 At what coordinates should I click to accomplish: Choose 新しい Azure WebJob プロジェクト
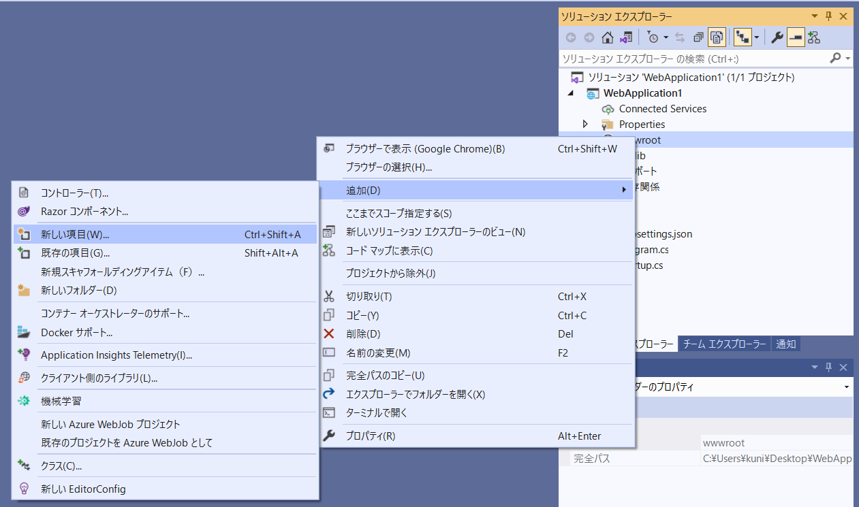coord(165,425)
